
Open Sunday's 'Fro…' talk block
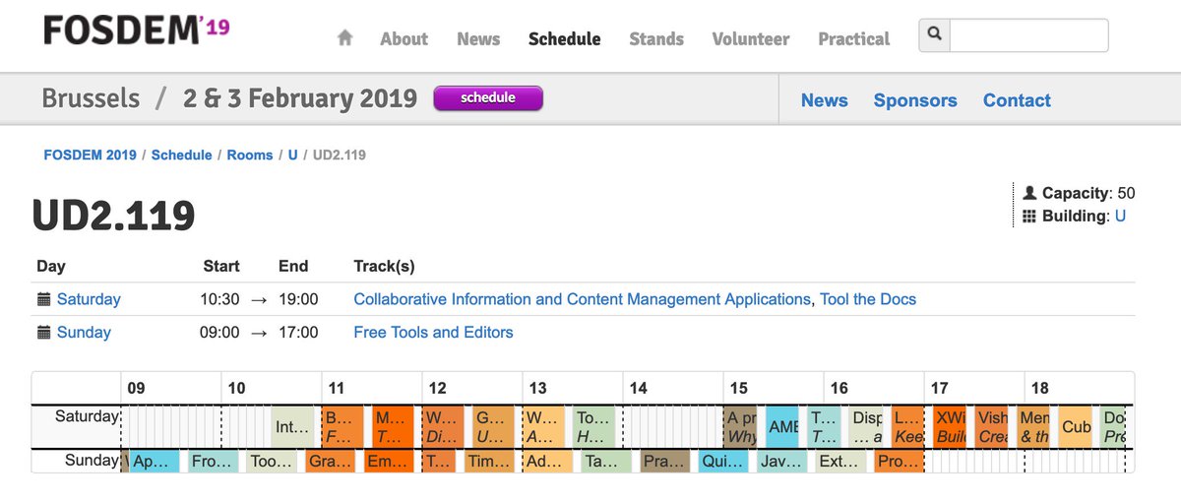[213, 461]
